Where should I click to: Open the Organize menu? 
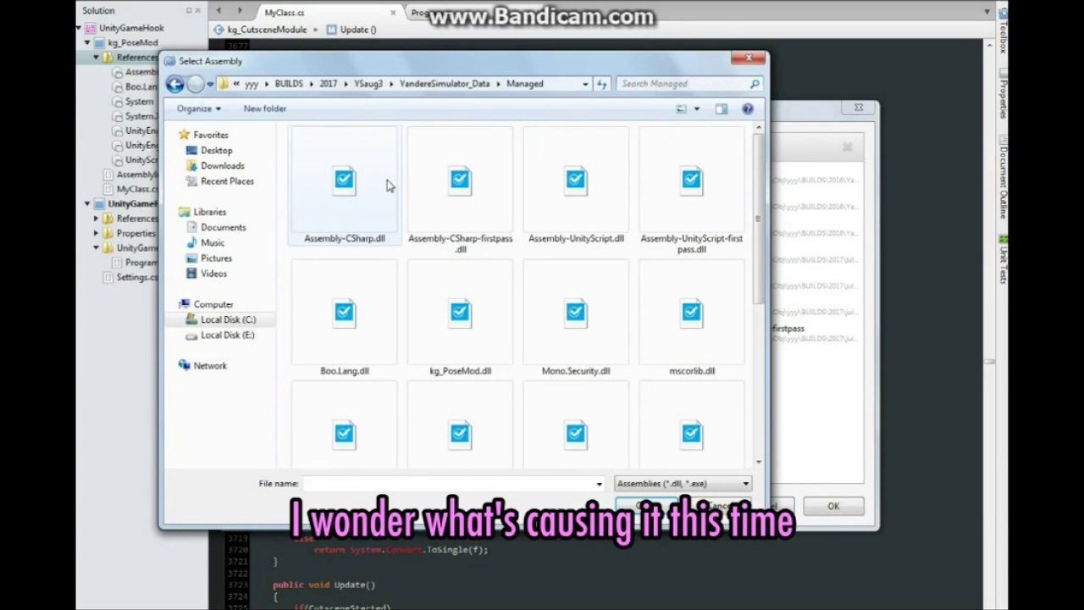tap(199, 108)
